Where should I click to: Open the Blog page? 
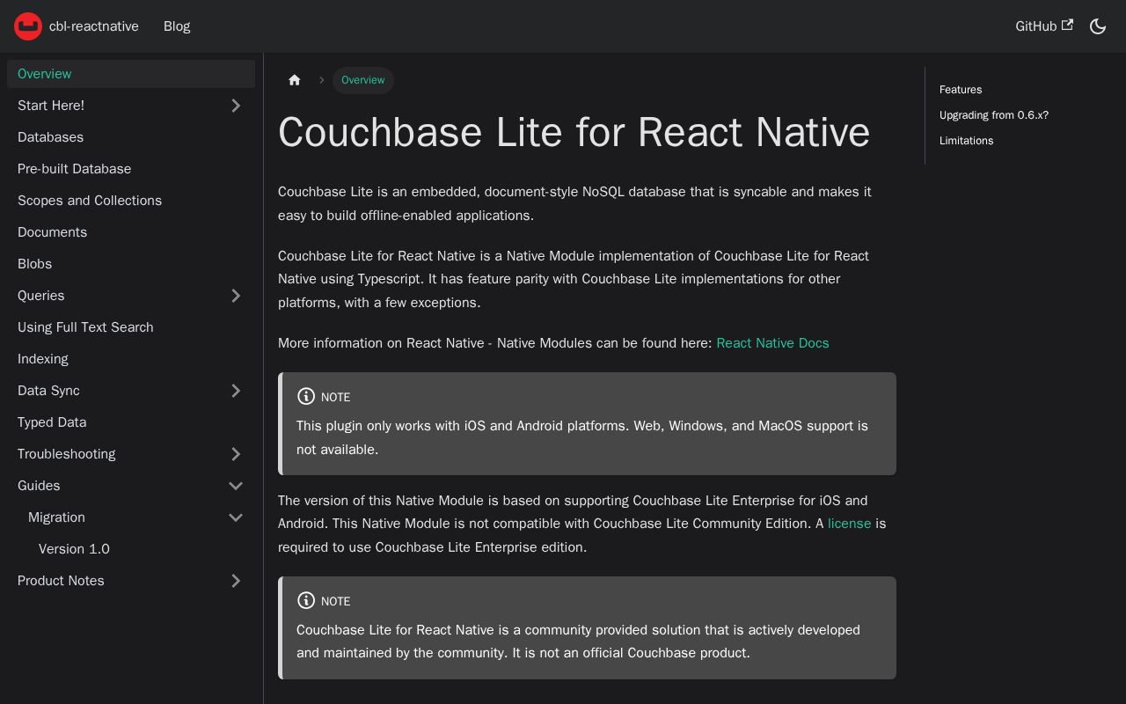(177, 26)
